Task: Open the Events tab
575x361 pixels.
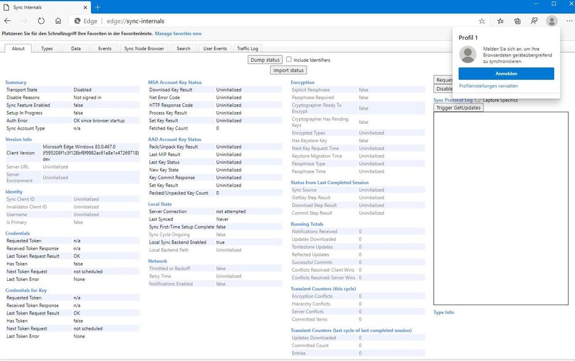Action: coord(104,48)
